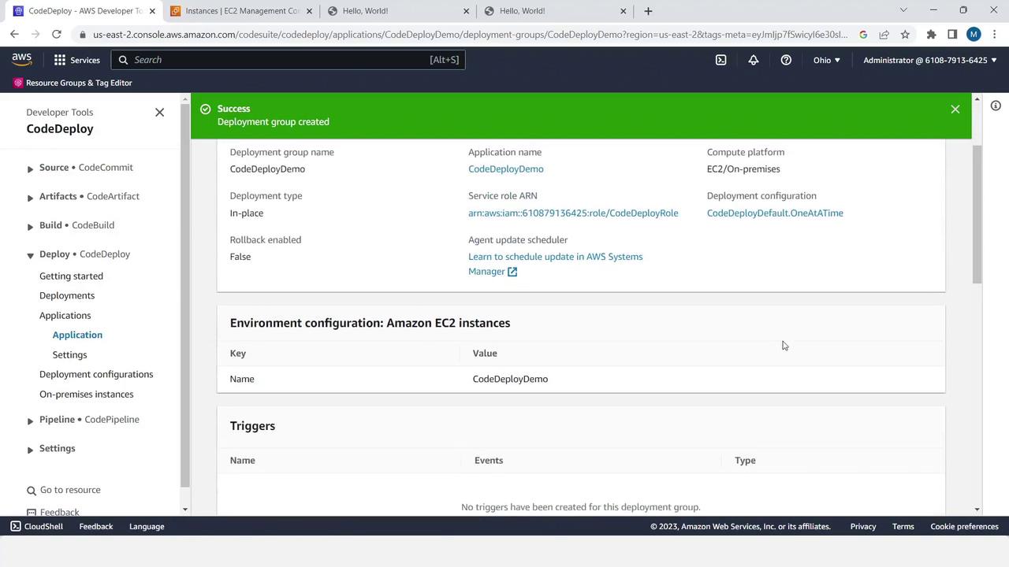Open the tab search chevron
Viewport: 1009px width, 567px height.
click(x=903, y=10)
